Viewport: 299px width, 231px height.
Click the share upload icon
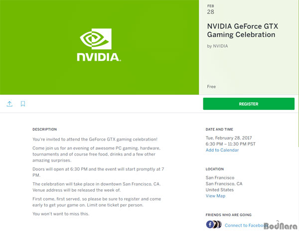pyautogui.click(x=9, y=104)
